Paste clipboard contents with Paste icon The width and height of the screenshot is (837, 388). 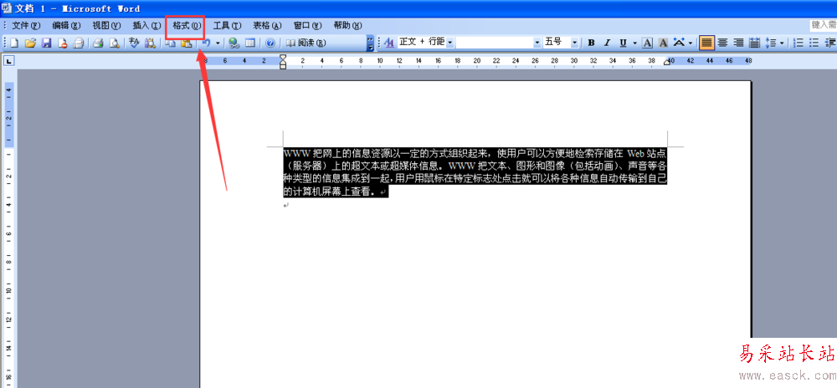187,43
